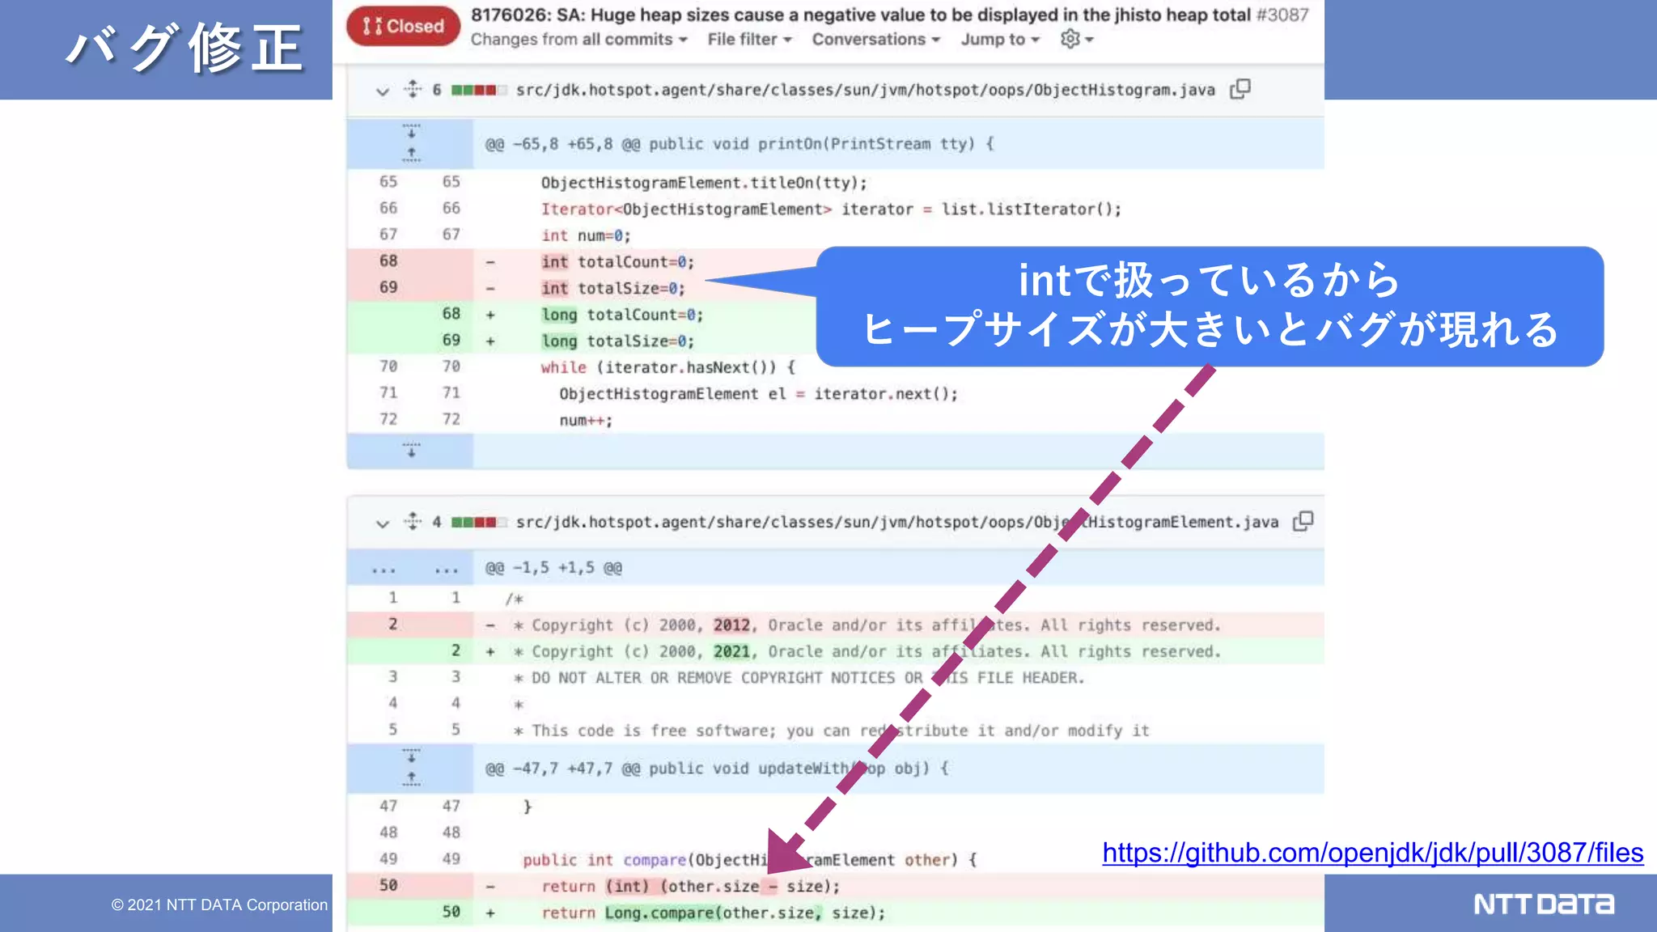Expand hunk lines above printOn in ObjectHistogram.java
The image size is (1657, 932).
coord(411,143)
